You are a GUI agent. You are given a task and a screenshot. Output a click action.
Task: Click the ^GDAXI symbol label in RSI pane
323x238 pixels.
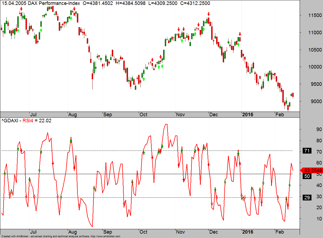[10, 121]
